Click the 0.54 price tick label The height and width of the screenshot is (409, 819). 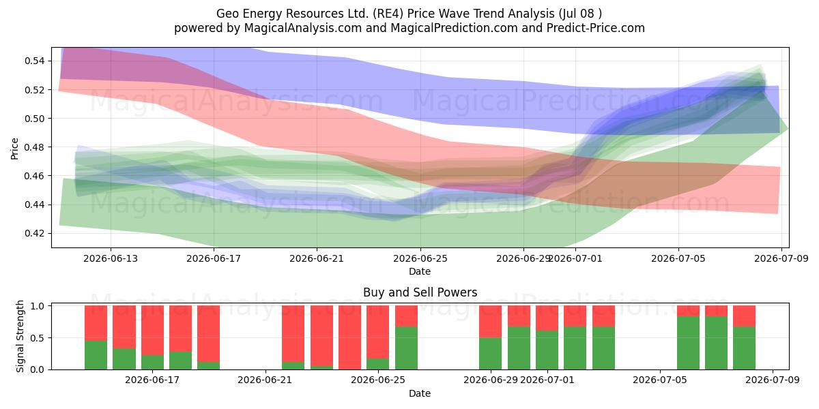point(34,61)
